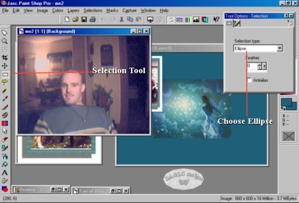The height and width of the screenshot is (203, 299).
Task: Select the Freehand lasso tool
Action: (x=5, y=82)
